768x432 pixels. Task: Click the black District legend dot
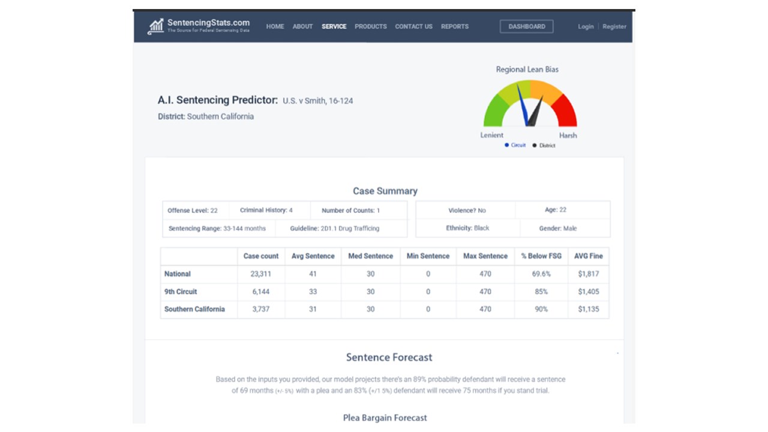coord(535,145)
